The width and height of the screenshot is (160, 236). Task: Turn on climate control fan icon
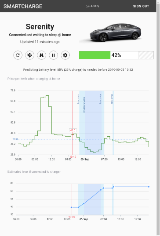click(x=29, y=55)
